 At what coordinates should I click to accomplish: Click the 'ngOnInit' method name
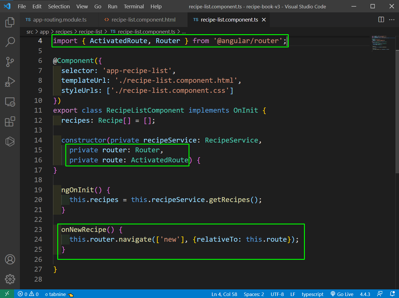tap(77, 190)
